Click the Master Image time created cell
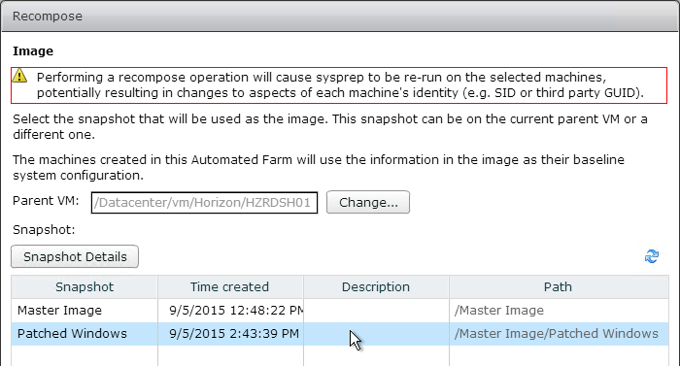Screen dimensions: 680x366 click(230, 311)
